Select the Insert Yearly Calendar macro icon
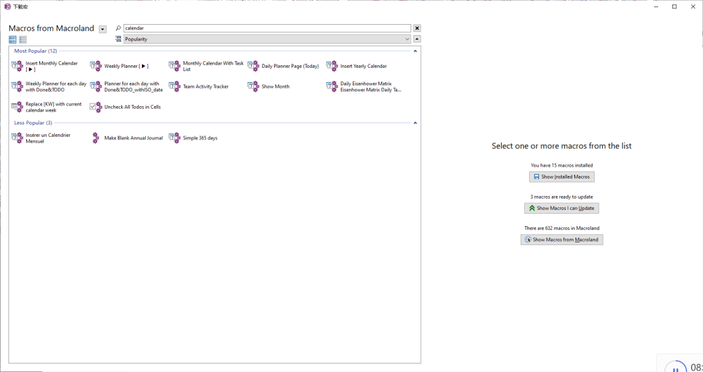 click(332, 66)
